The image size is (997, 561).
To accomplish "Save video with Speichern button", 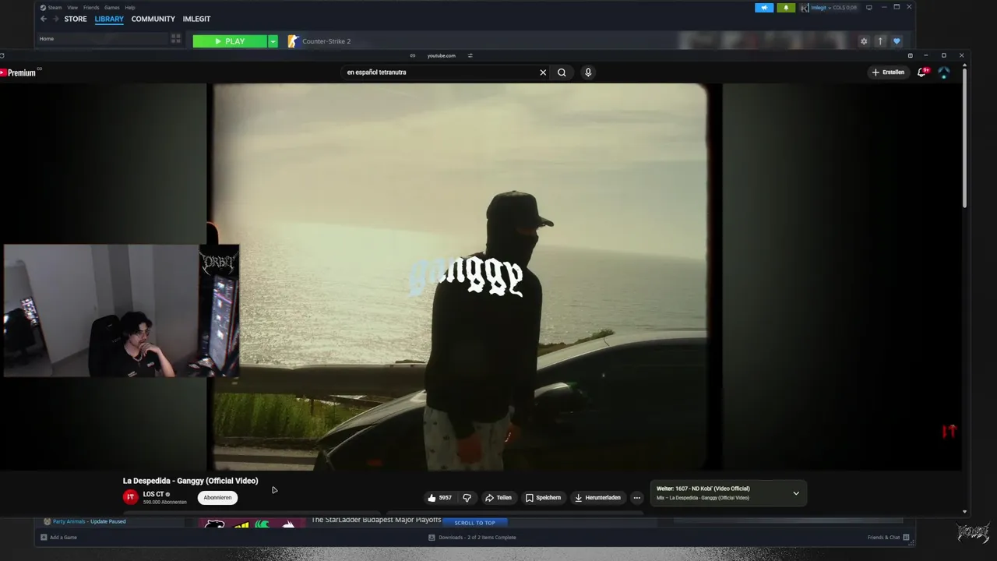I will (x=543, y=497).
